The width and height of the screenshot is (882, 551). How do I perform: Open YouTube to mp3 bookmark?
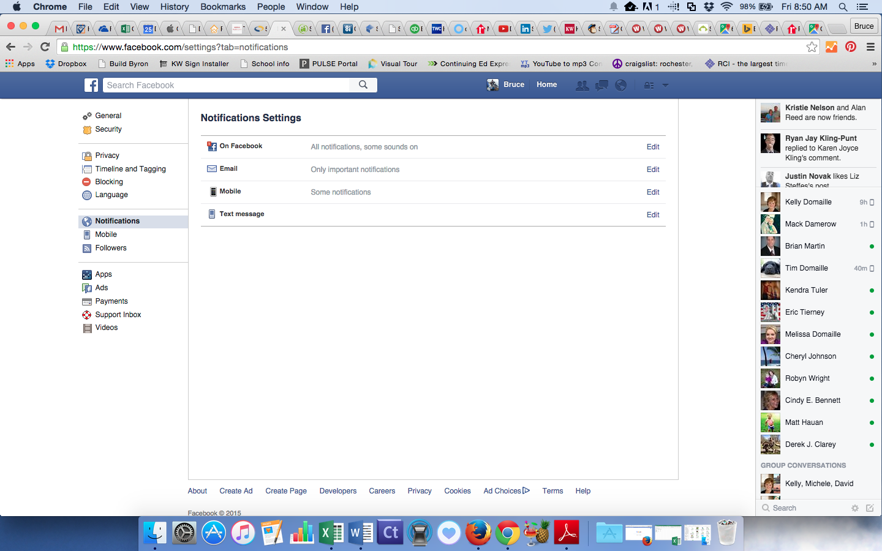[561, 64]
